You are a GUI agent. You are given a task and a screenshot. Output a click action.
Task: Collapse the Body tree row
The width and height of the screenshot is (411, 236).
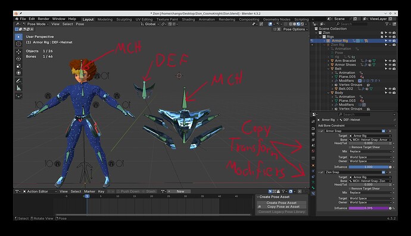(328, 93)
